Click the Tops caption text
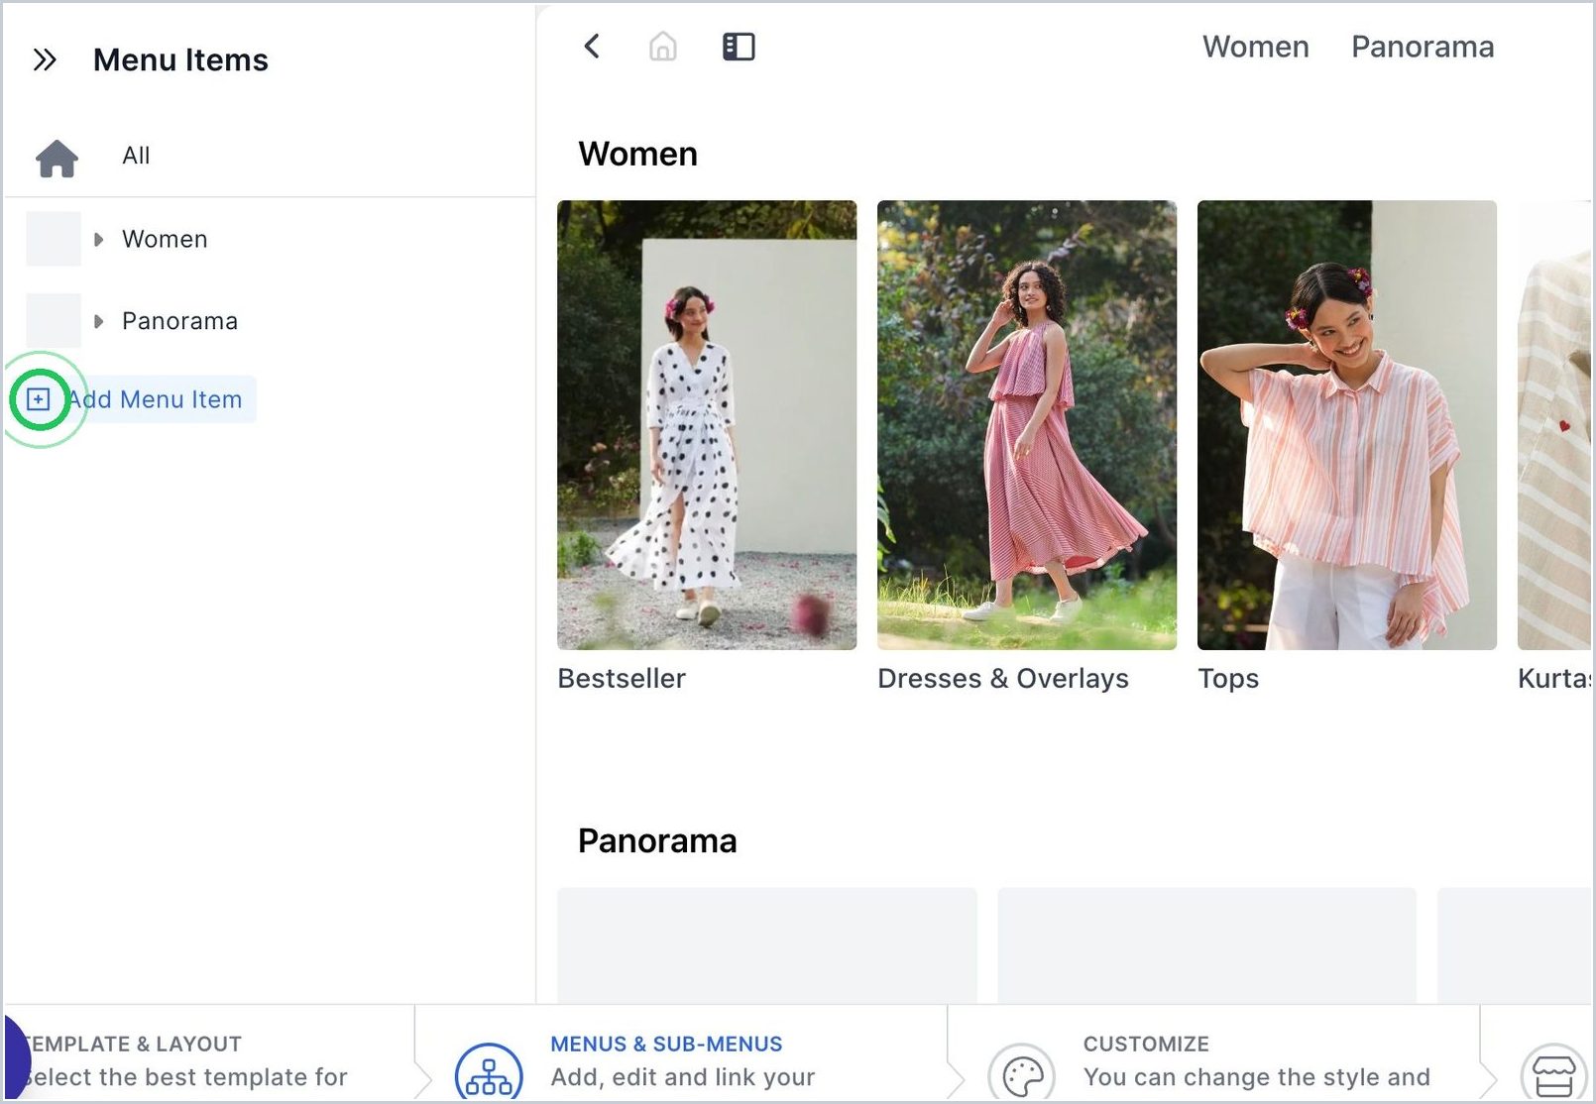The height and width of the screenshot is (1104, 1596). 1228,679
